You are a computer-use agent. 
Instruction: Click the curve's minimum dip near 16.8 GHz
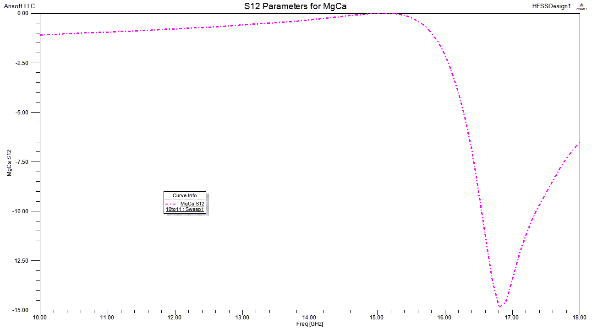click(500, 307)
